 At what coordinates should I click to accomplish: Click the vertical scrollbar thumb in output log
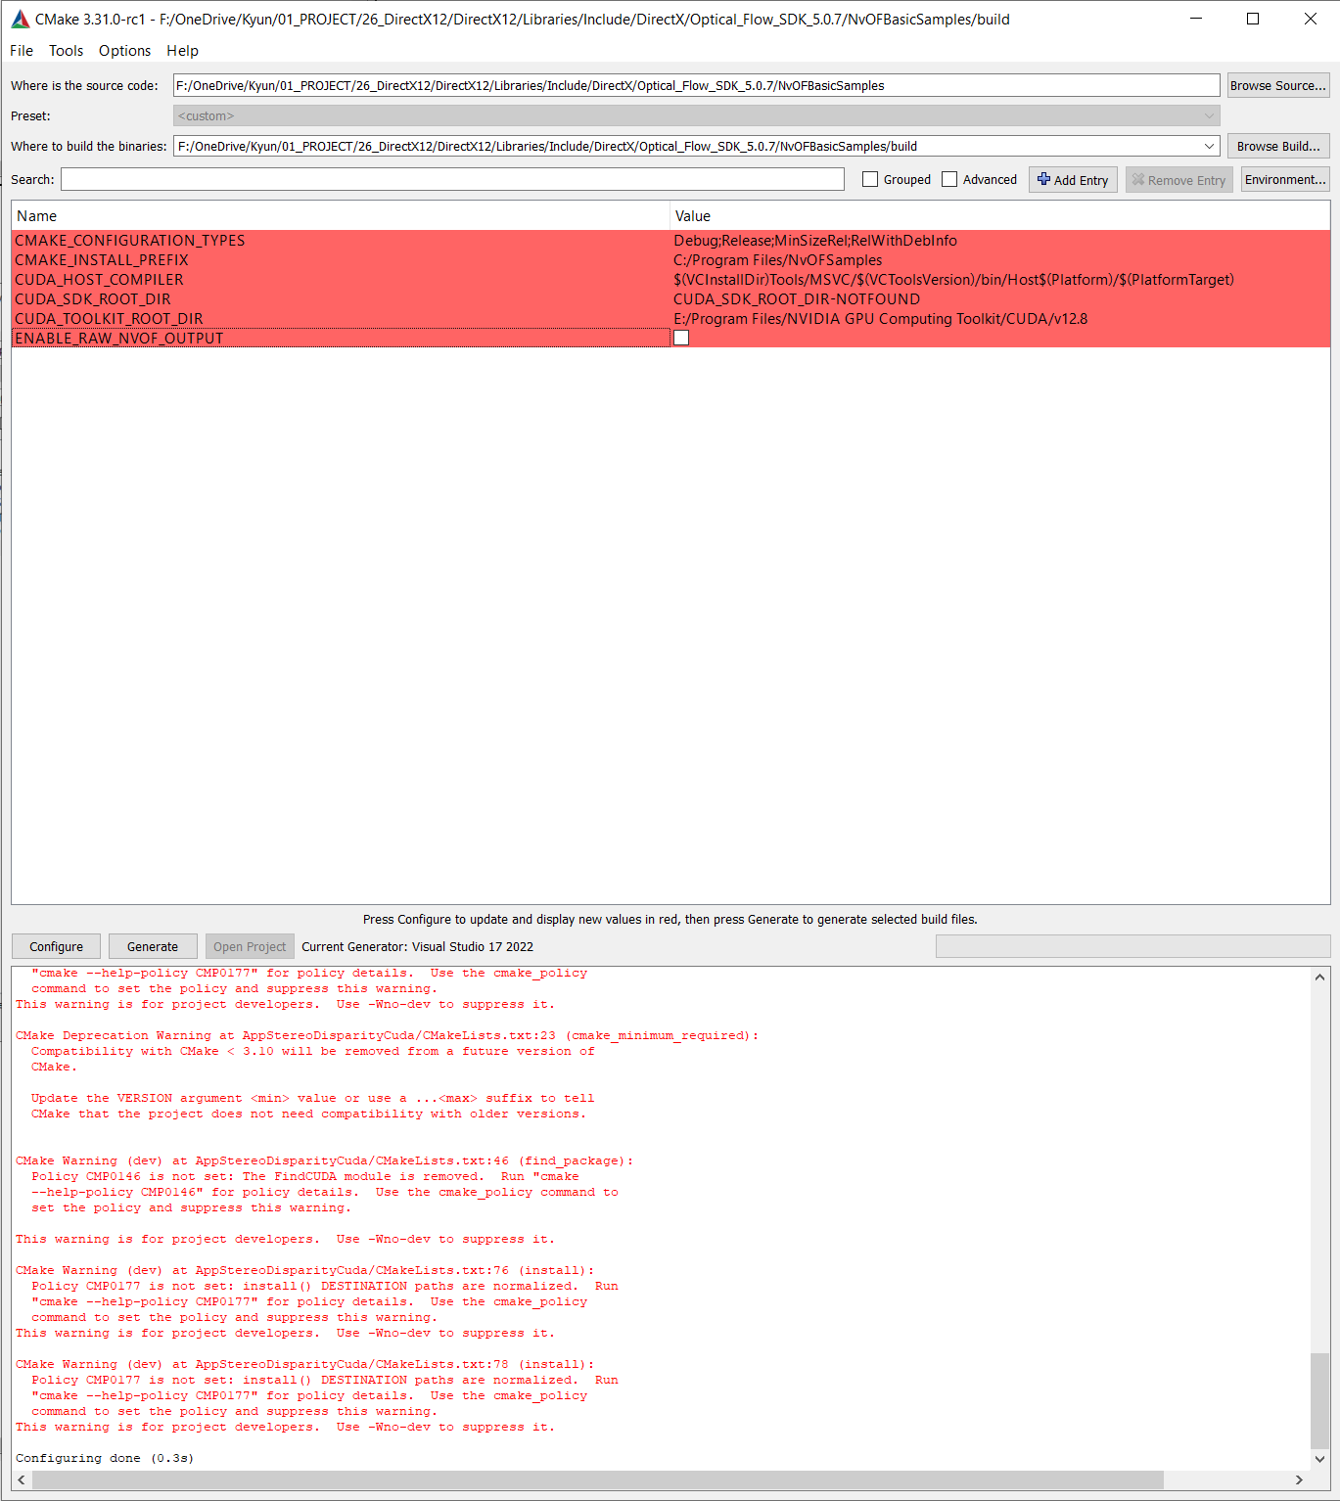[x=1319, y=1399]
